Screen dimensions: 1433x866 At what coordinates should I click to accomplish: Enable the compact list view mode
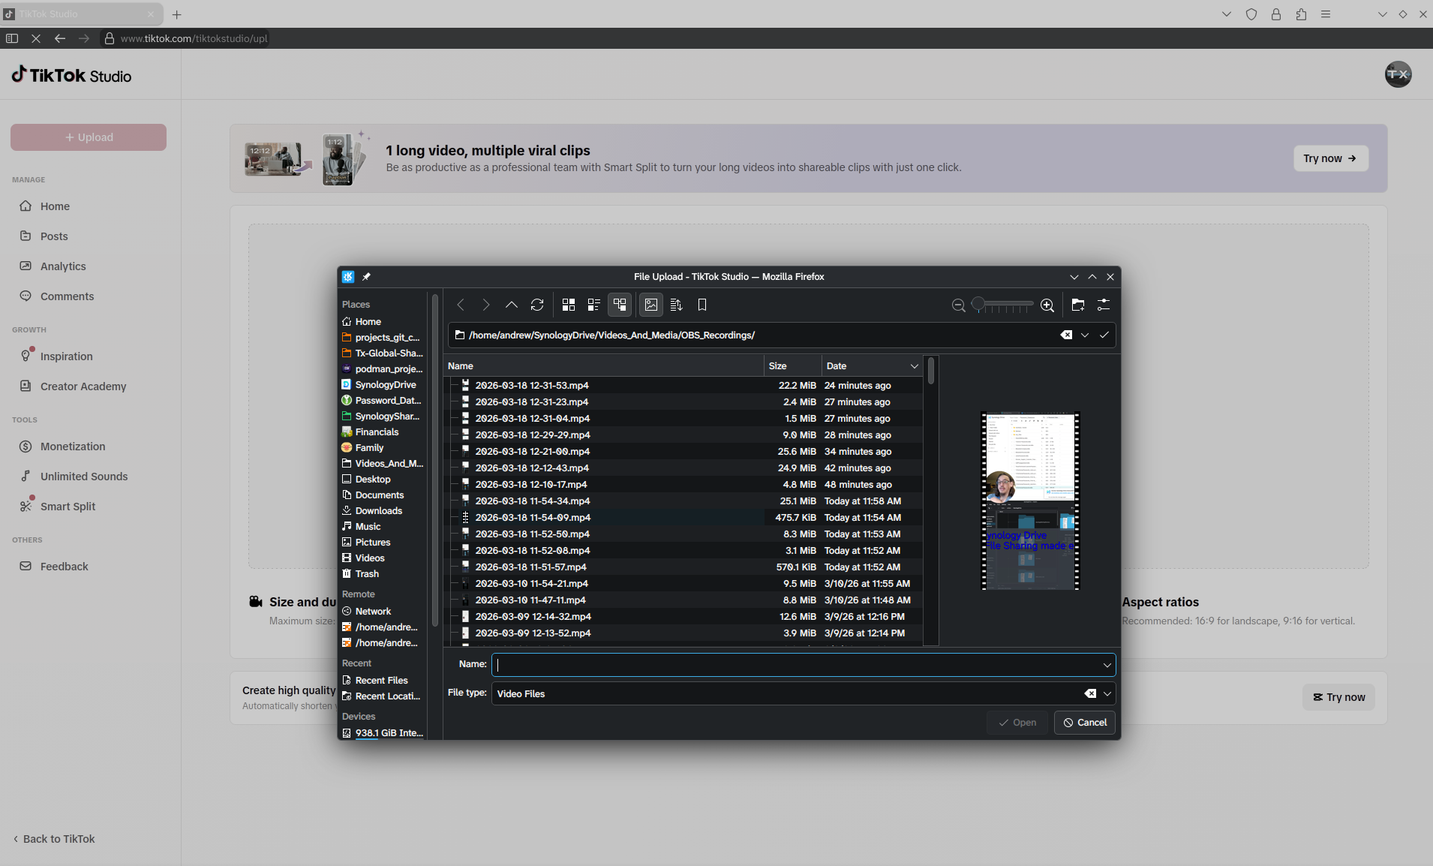tap(594, 305)
